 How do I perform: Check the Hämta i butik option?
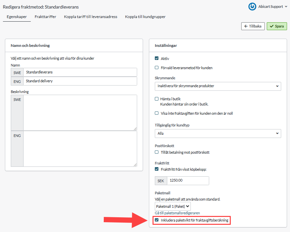coord(157,99)
